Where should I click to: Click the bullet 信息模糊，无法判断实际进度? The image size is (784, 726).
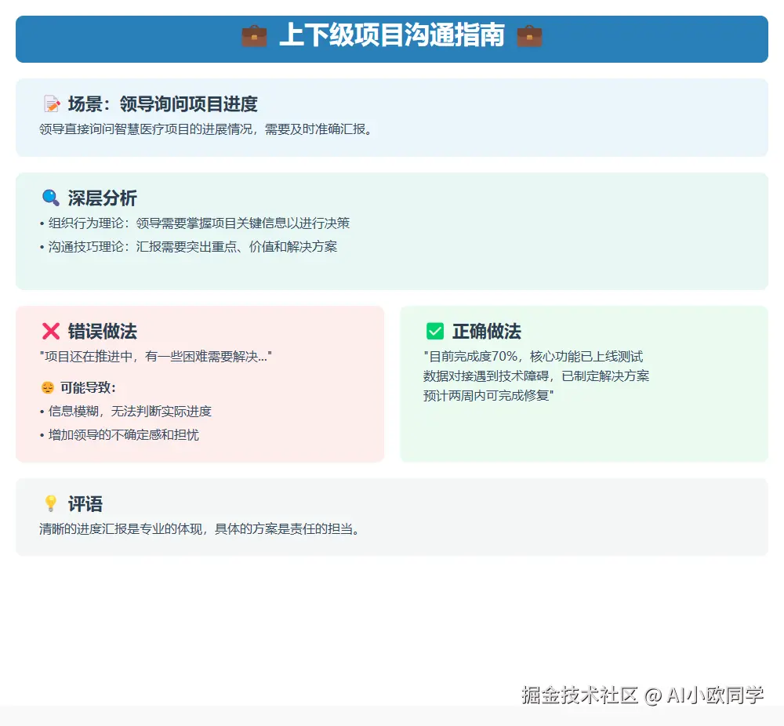click(x=125, y=411)
